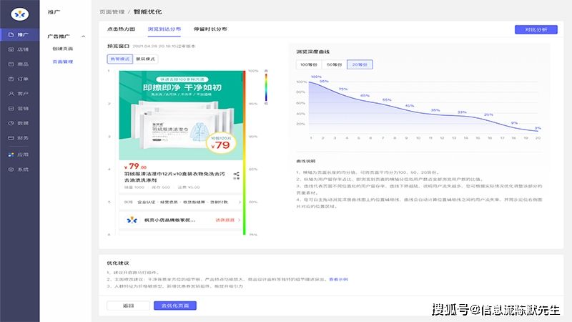Open 营销 section in sidebar
The image size is (572, 322).
click(20, 109)
